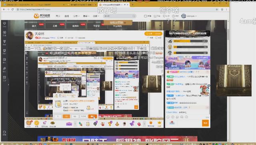Open the live tab in top navigation
The height and width of the screenshot is (145, 256).
[67, 16]
